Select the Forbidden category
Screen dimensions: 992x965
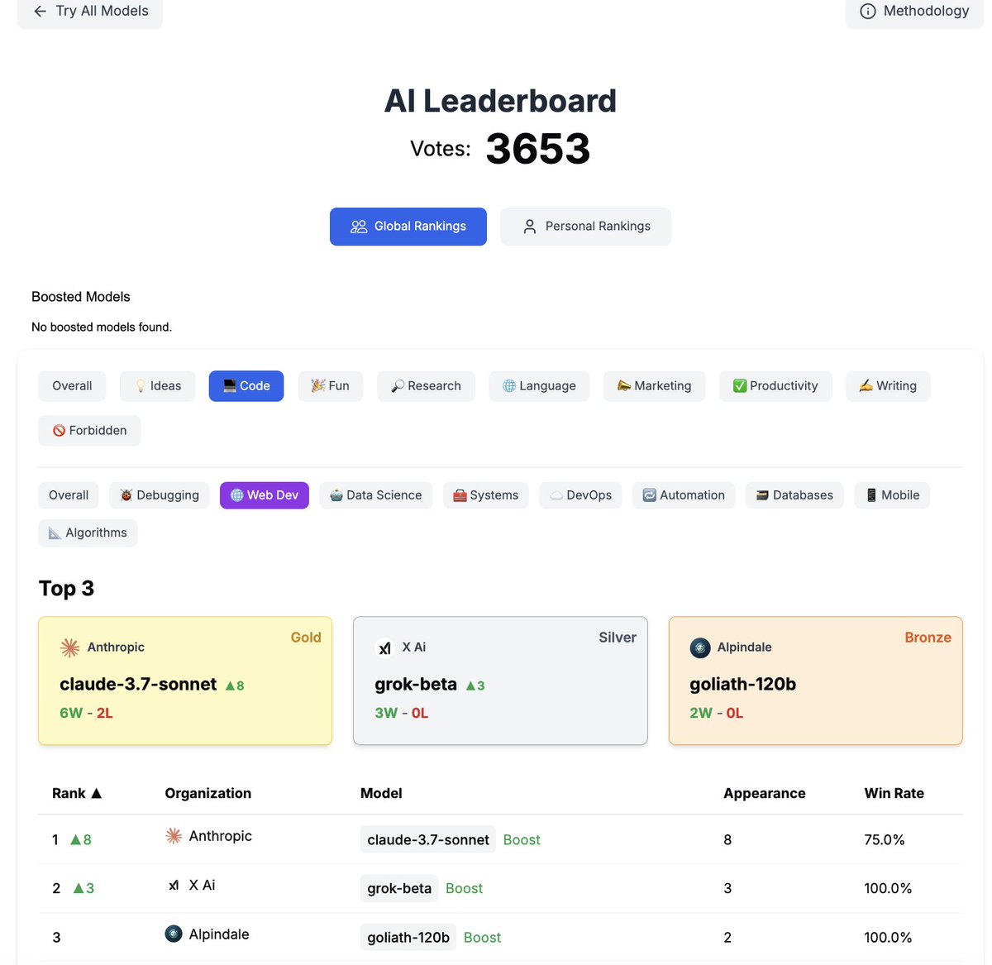tap(89, 431)
